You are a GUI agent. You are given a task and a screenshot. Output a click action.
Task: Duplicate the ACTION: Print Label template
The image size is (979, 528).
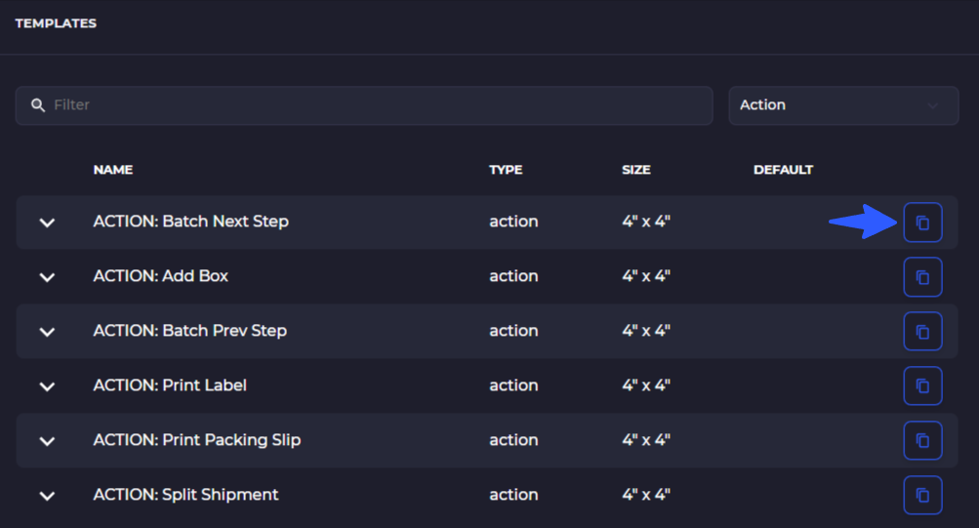pyautogui.click(x=922, y=386)
